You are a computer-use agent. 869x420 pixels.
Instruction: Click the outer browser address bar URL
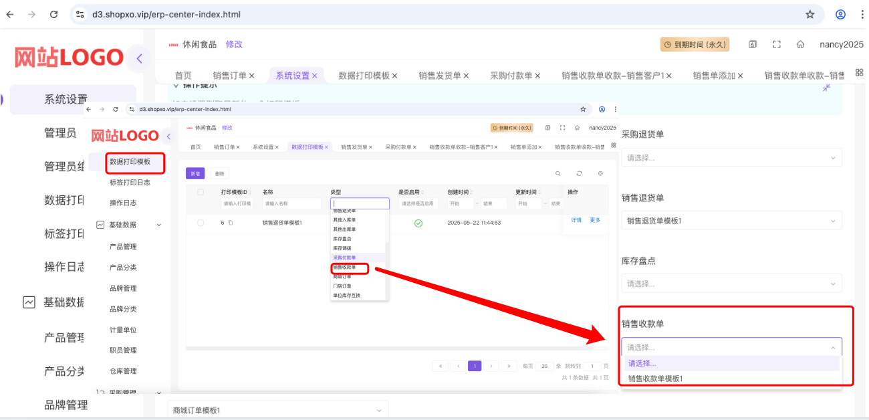pyautogui.click(x=166, y=14)
